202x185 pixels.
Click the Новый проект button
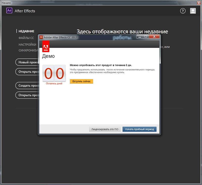27,62
